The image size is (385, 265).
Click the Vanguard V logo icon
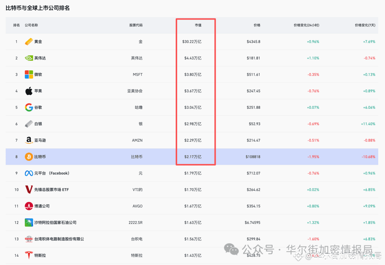29,190
